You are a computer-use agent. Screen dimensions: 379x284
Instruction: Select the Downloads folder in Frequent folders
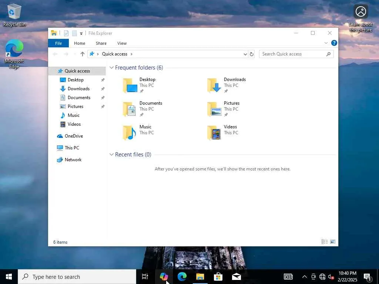pyautogui.click(x=226, y=85)
